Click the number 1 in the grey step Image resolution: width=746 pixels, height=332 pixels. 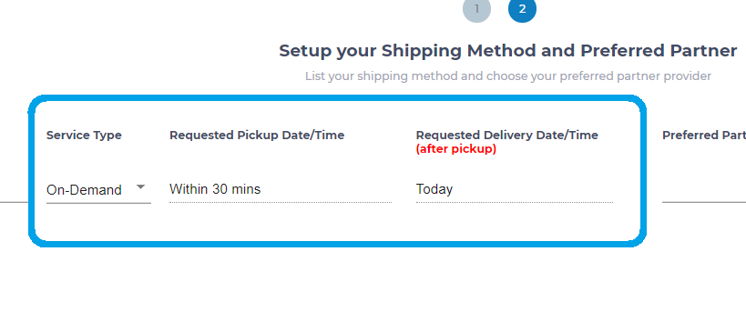coord(476,8)
